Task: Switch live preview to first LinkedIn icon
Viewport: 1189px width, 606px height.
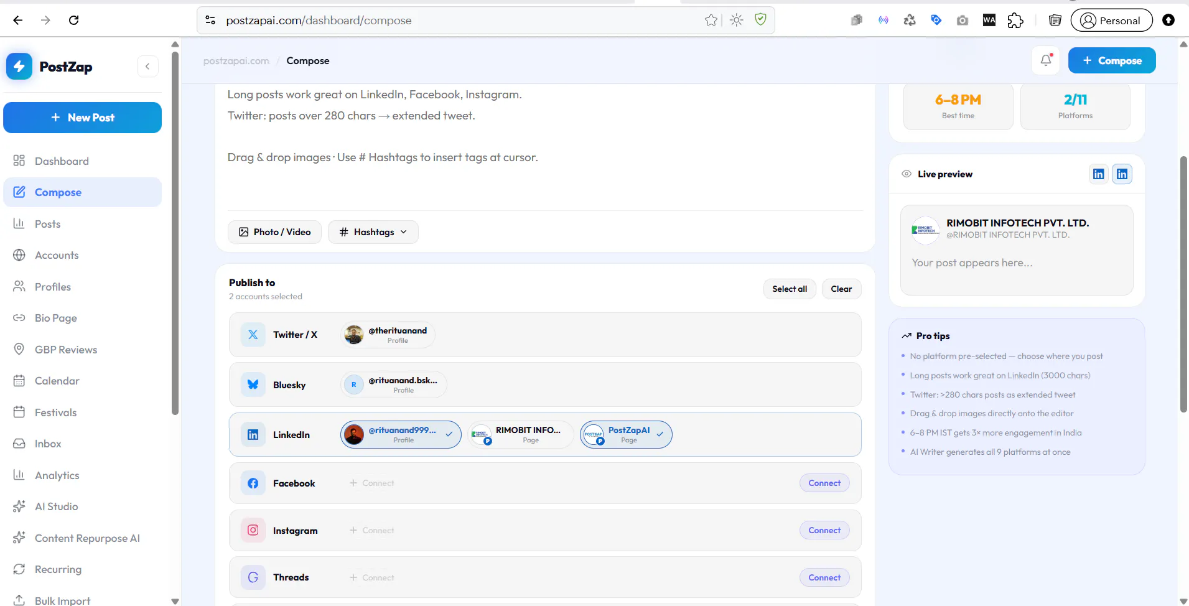Action: tap(1099, 174)
